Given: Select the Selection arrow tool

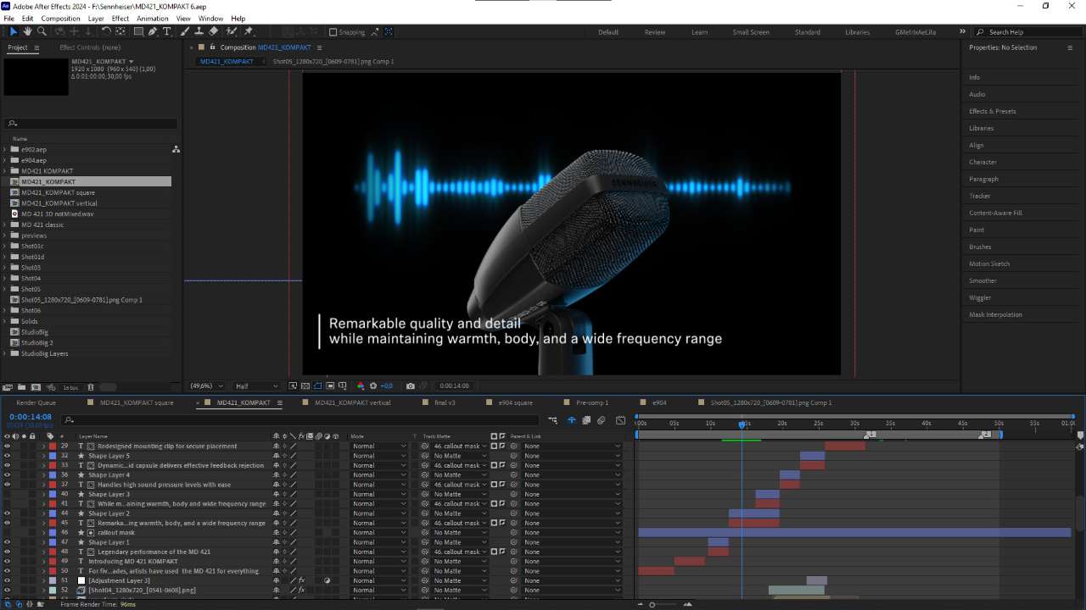Looking at the screenshot, I should tap(13, 32).
